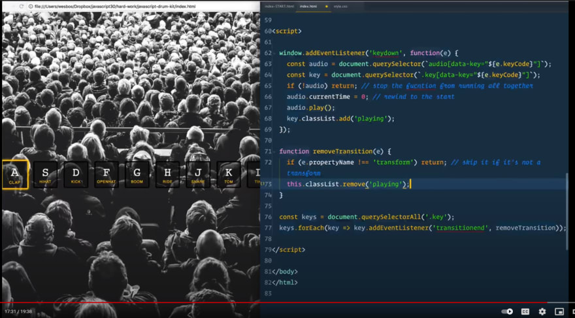Switch video to miniplayer mode
This screenshot has width=575, height=318.
click(559, 311)
